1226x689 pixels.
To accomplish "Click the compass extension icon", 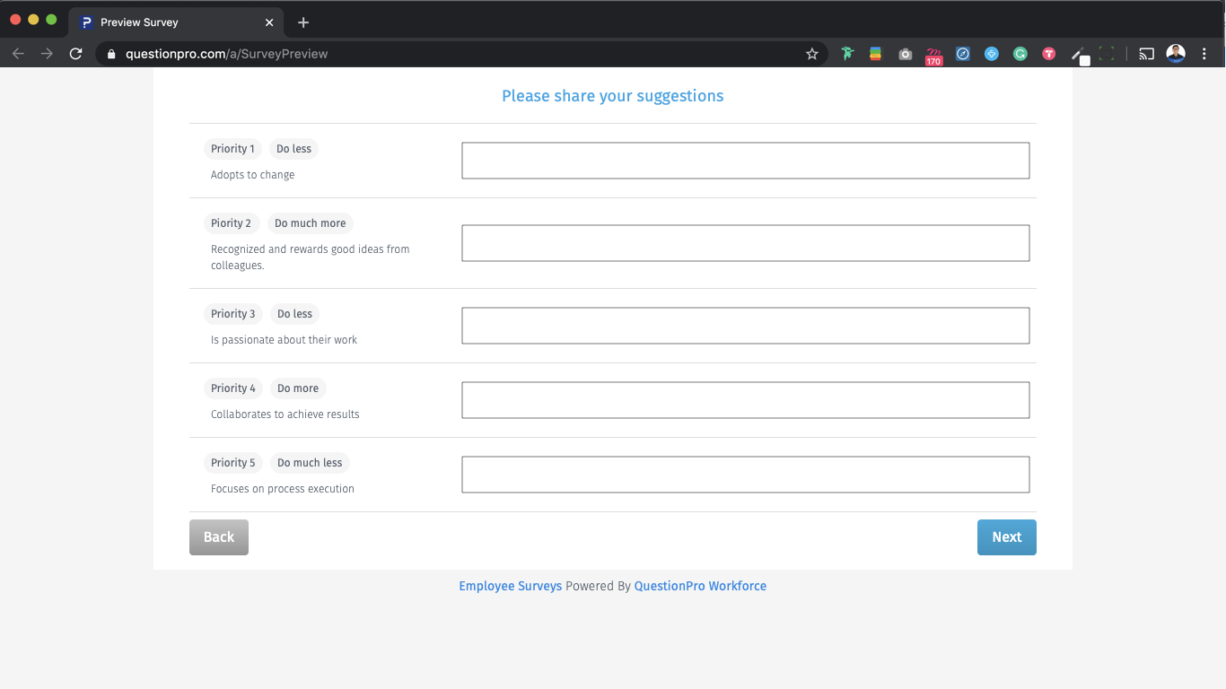I will 963,54.
